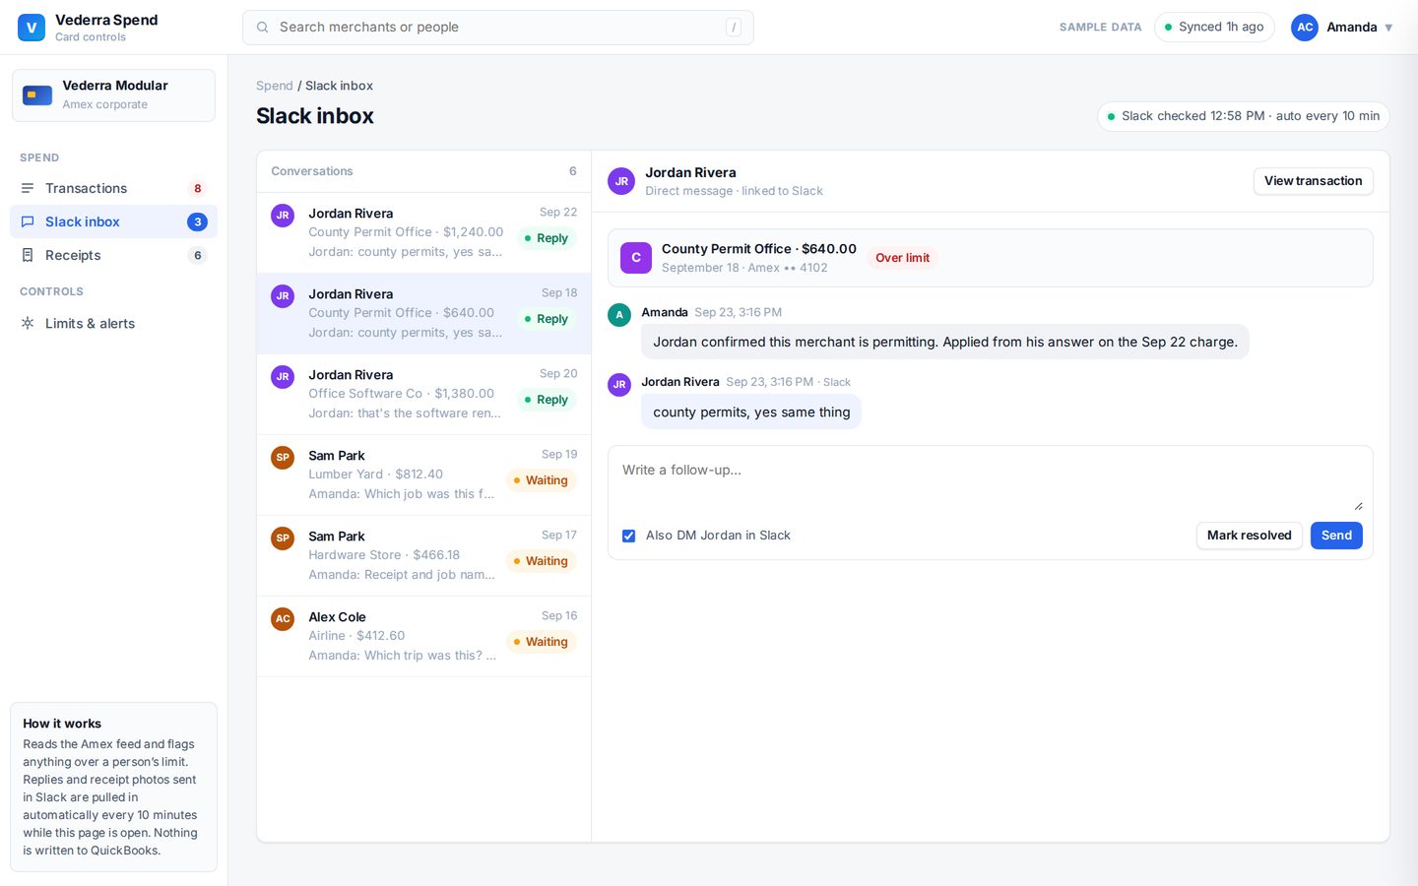Click the JR avatar in conversation header
Image resolution: width=1418 pixels, height=886 pixels.
tap(621, 181)
